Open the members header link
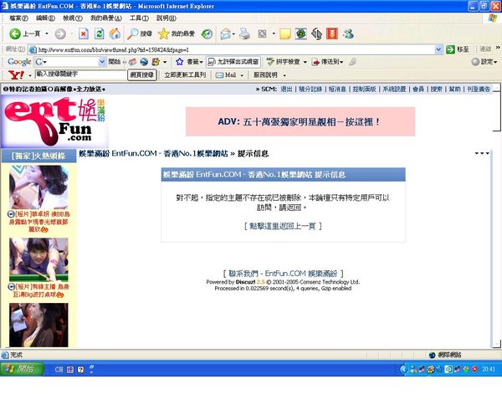Viewport: 502px width, 405px height. point(418,89)
